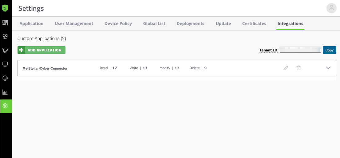
Task: Select the Global List tab
Action: tap(154, 23)
